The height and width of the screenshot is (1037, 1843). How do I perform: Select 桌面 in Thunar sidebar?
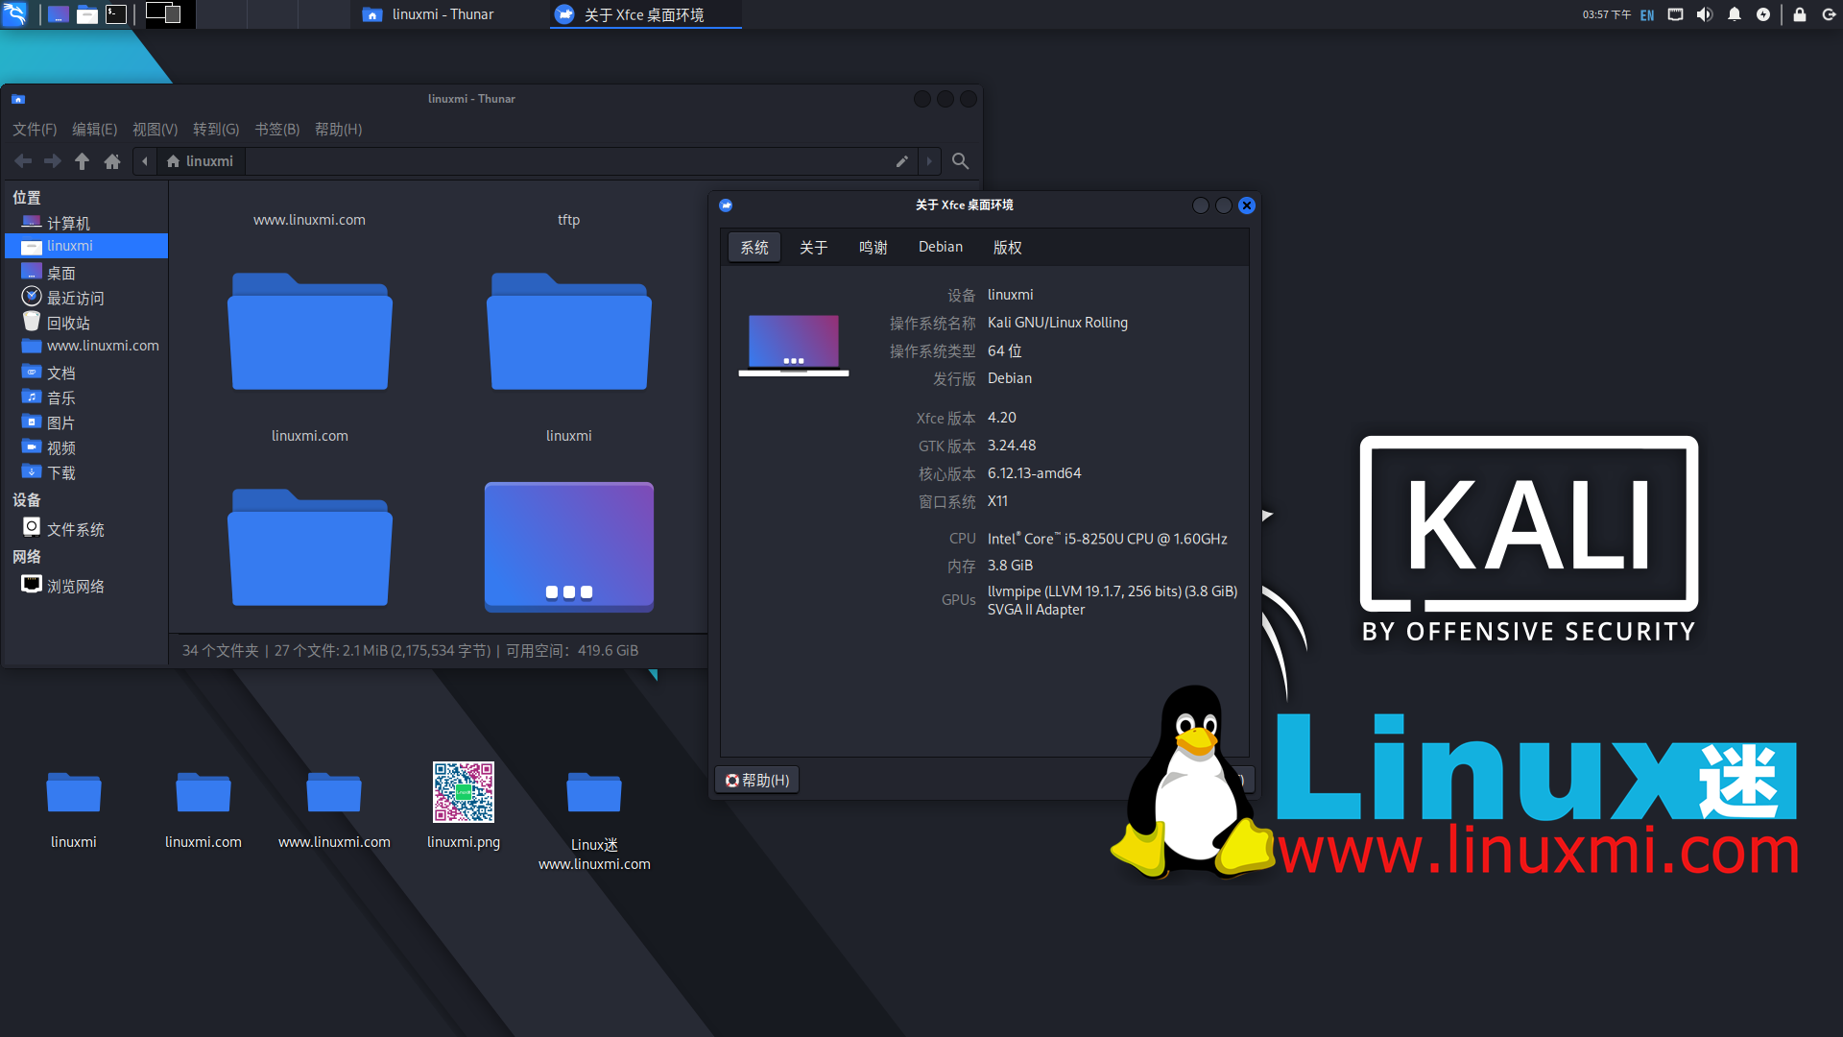click(x=86, y=273)
